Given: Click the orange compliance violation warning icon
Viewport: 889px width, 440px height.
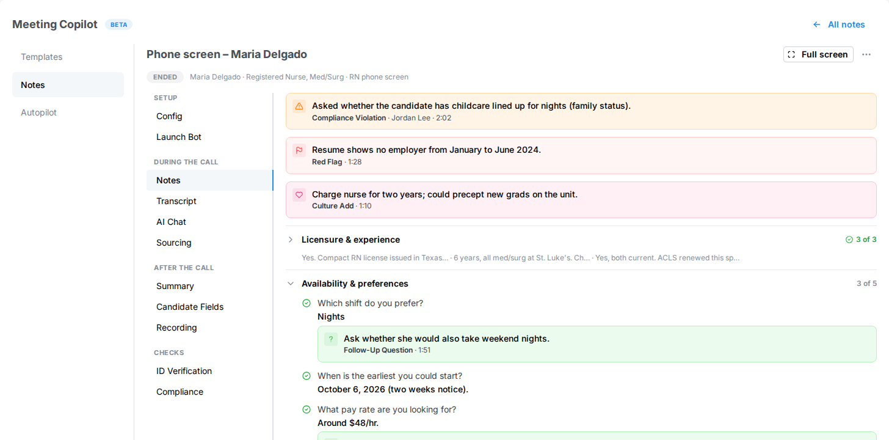Looking at the screenshot, I should pyautogui.click(x=299, y=106).
